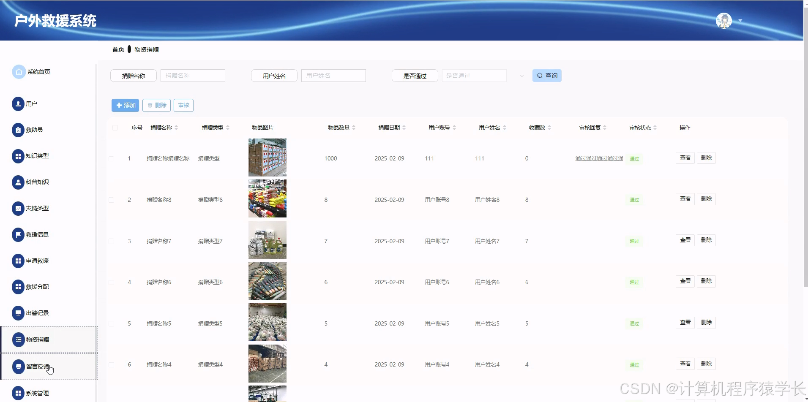Click 首页 in the breadcrumb
The width and height of the screenshot is (808, 402).
[118, 49]
